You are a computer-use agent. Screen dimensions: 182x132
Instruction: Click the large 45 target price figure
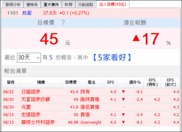pos(49,39)
